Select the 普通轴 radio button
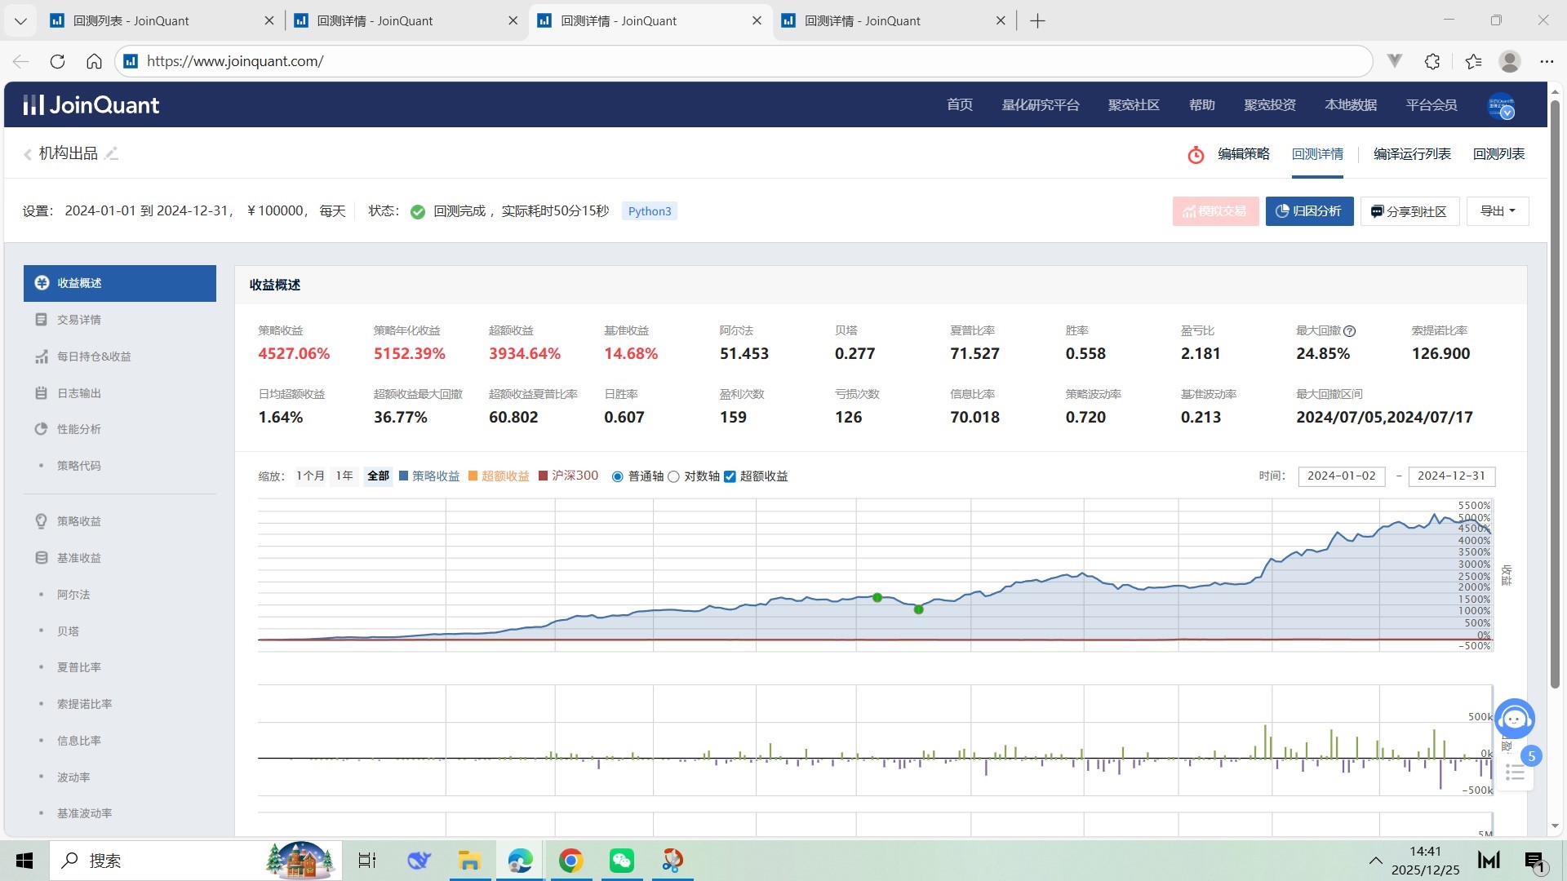Screen dimensions: 1567x881 click(618, 476)
